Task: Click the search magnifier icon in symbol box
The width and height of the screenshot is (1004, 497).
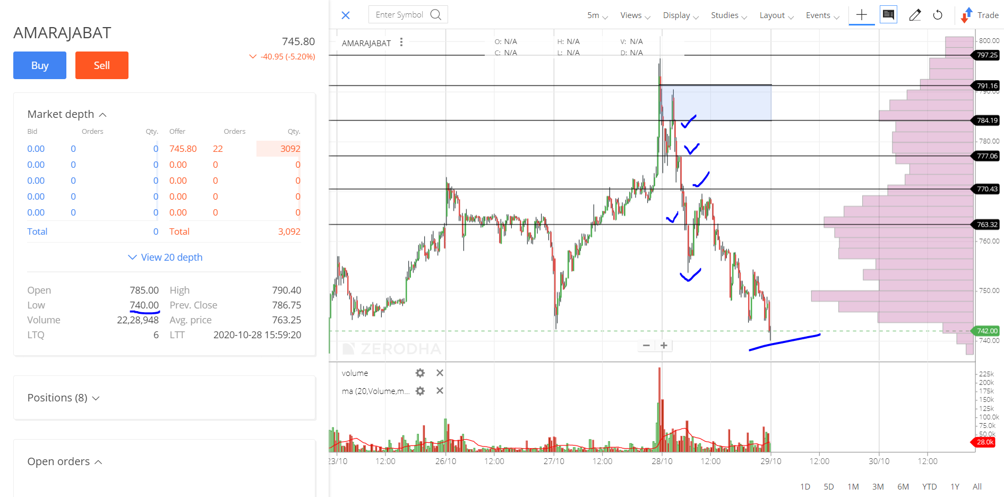Action: coord(436,14)
